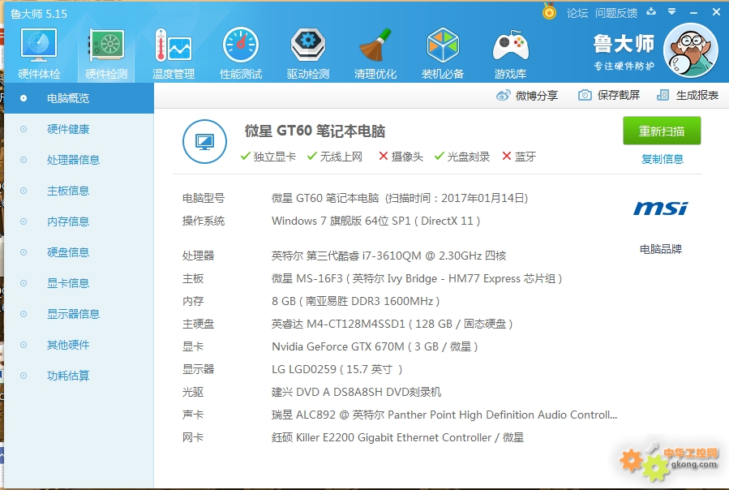The height and width of the screenshot is (490, 729).
Task: Open the title bar dropdown menu arrow
Action: [x=671, y=11]
